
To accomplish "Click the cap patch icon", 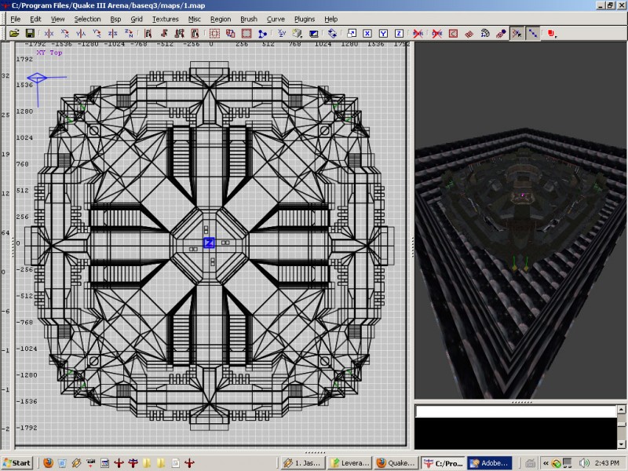I will coord(501,33).
